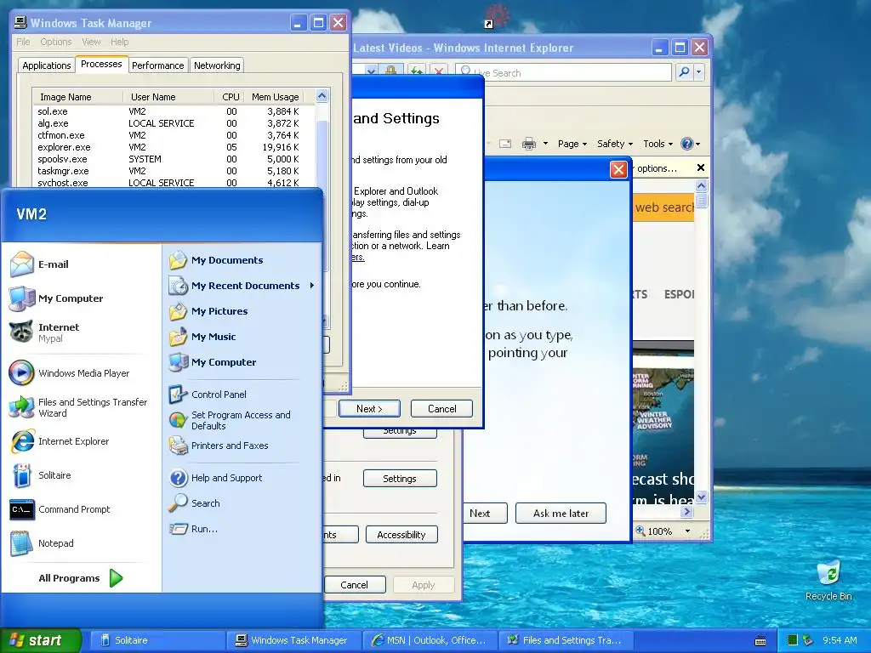871x653 pixels.
Task: Open the Page dropdown in Internet Explorer
Action: pyautogui.click(x=572, y=144)
